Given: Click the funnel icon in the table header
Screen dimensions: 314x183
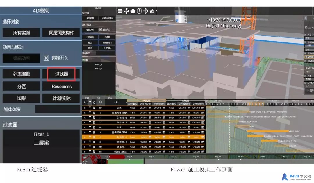Looking at the screenshot, I should coord(90,103).
